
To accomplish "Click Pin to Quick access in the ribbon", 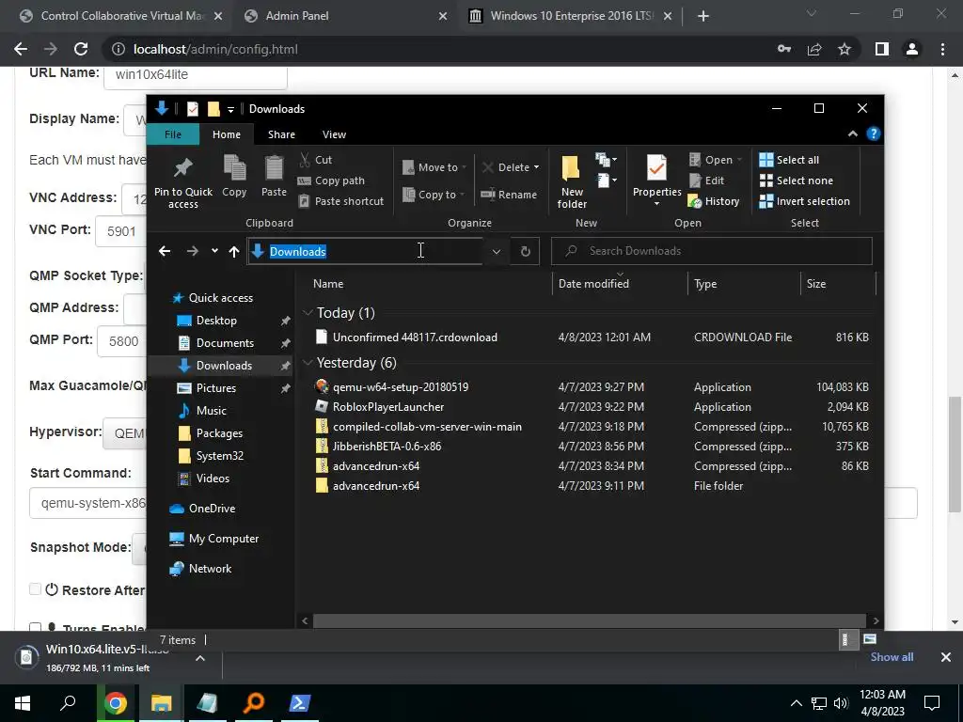I will click(183, 181).
